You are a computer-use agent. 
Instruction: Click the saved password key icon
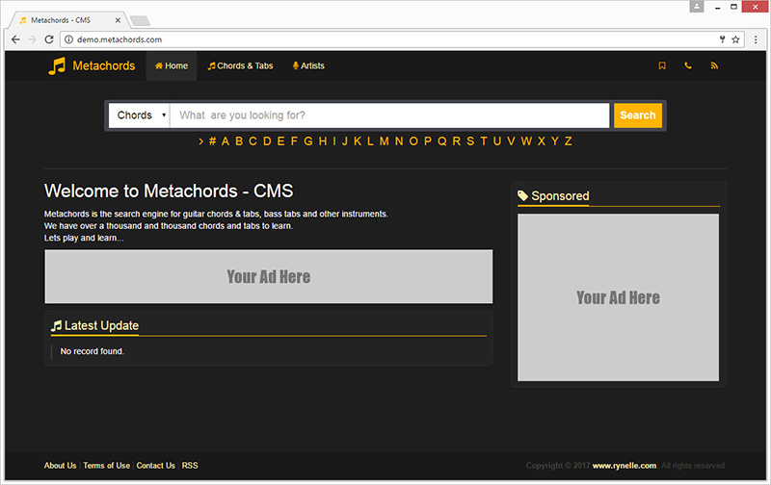click(x=722, y=39)
